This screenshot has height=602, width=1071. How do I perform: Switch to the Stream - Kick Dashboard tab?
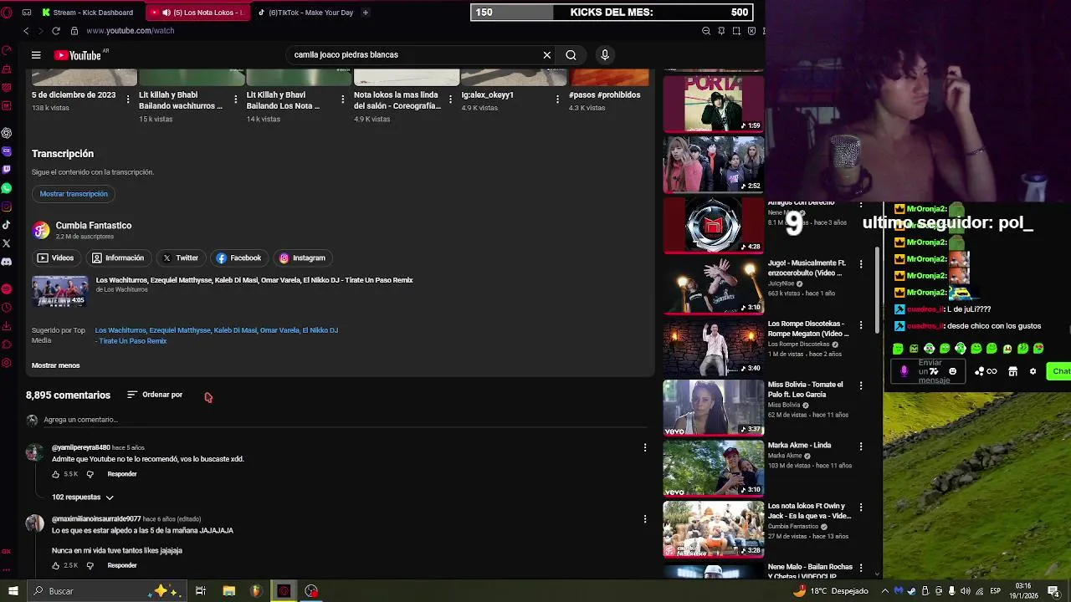pyautogui.click(x=90, y=13)
